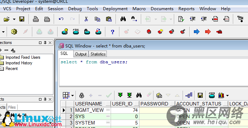
Task: Click the database binoculars search icon
Action: pos(87,32)
